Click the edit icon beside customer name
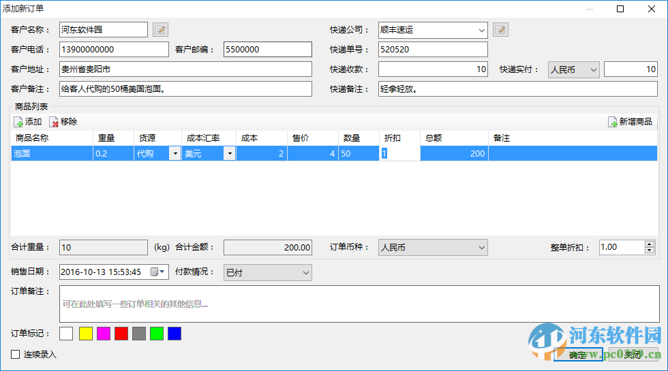Screen dimensions: 668x371 tap(160, 30)
